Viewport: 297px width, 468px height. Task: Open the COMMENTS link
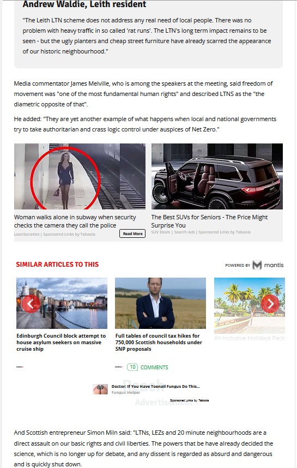(154, 367)
